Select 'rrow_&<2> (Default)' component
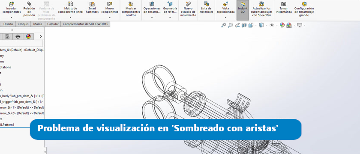 [22, 113]
